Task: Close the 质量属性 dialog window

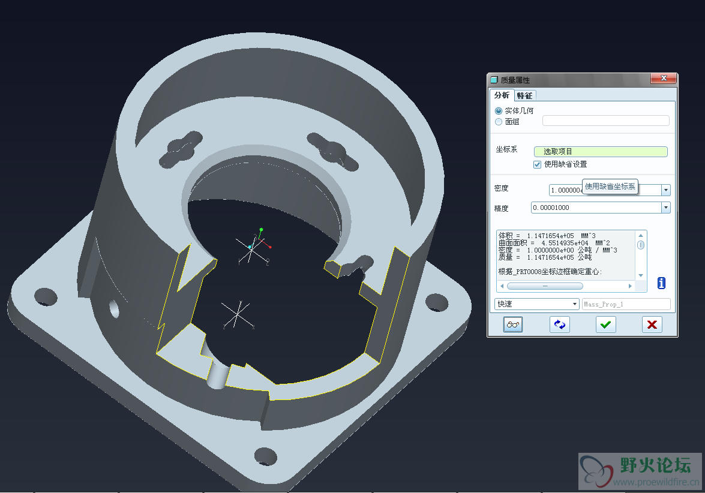Action: (x=663, y=79)
